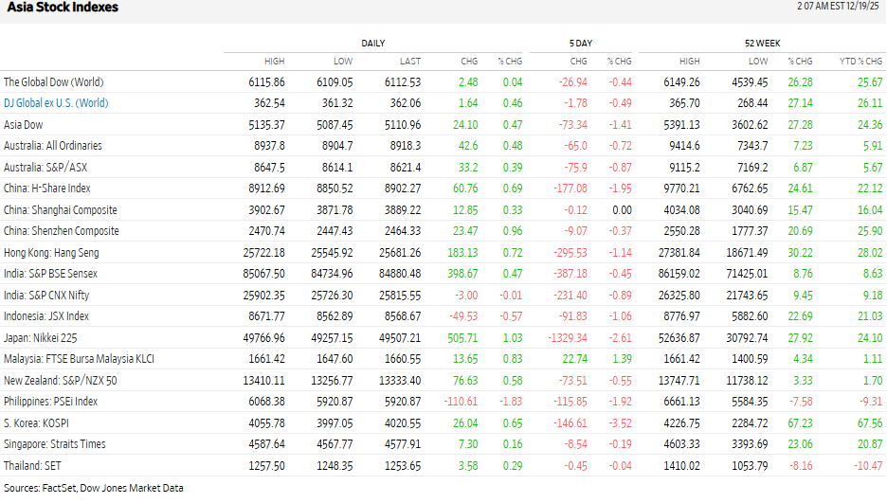Viewport: 887px width, 503px height.
Task: Click New Zealand last value 13333.40
Action: coord(400,381)
